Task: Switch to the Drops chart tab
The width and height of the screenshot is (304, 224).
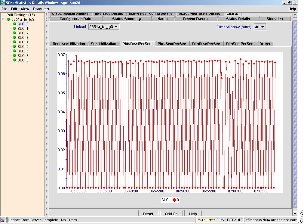Action: click(264, 44)
